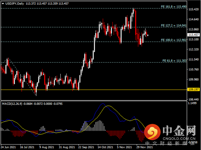Click the 112.320 price axis label
The height and width of the screenshot is (150, 201).
click(x=194, y=49)
